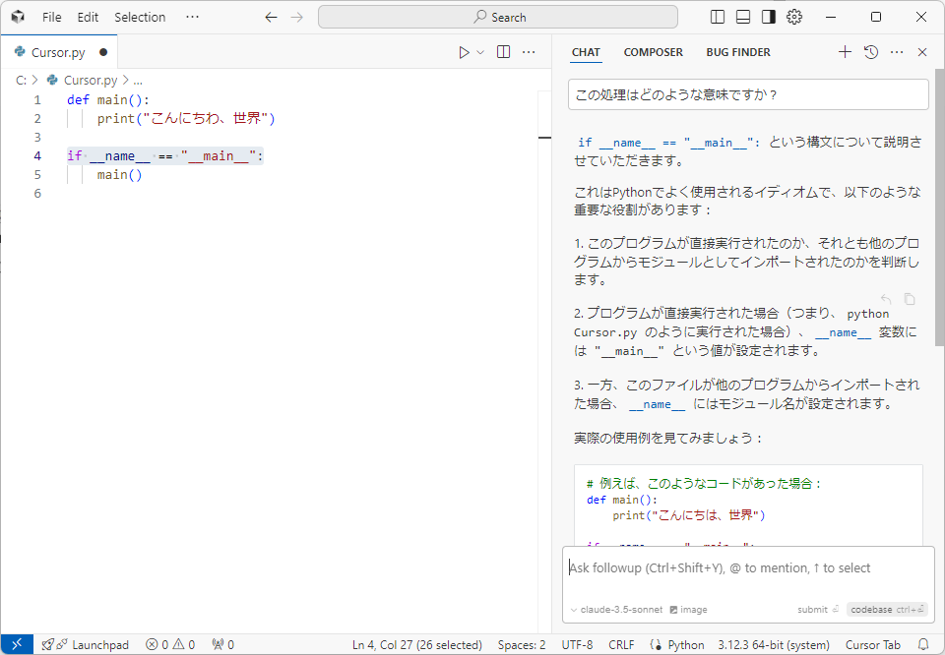The image size is (945, 655).
Task: Toggle the bottom panel layout
Action: [743, 17]
